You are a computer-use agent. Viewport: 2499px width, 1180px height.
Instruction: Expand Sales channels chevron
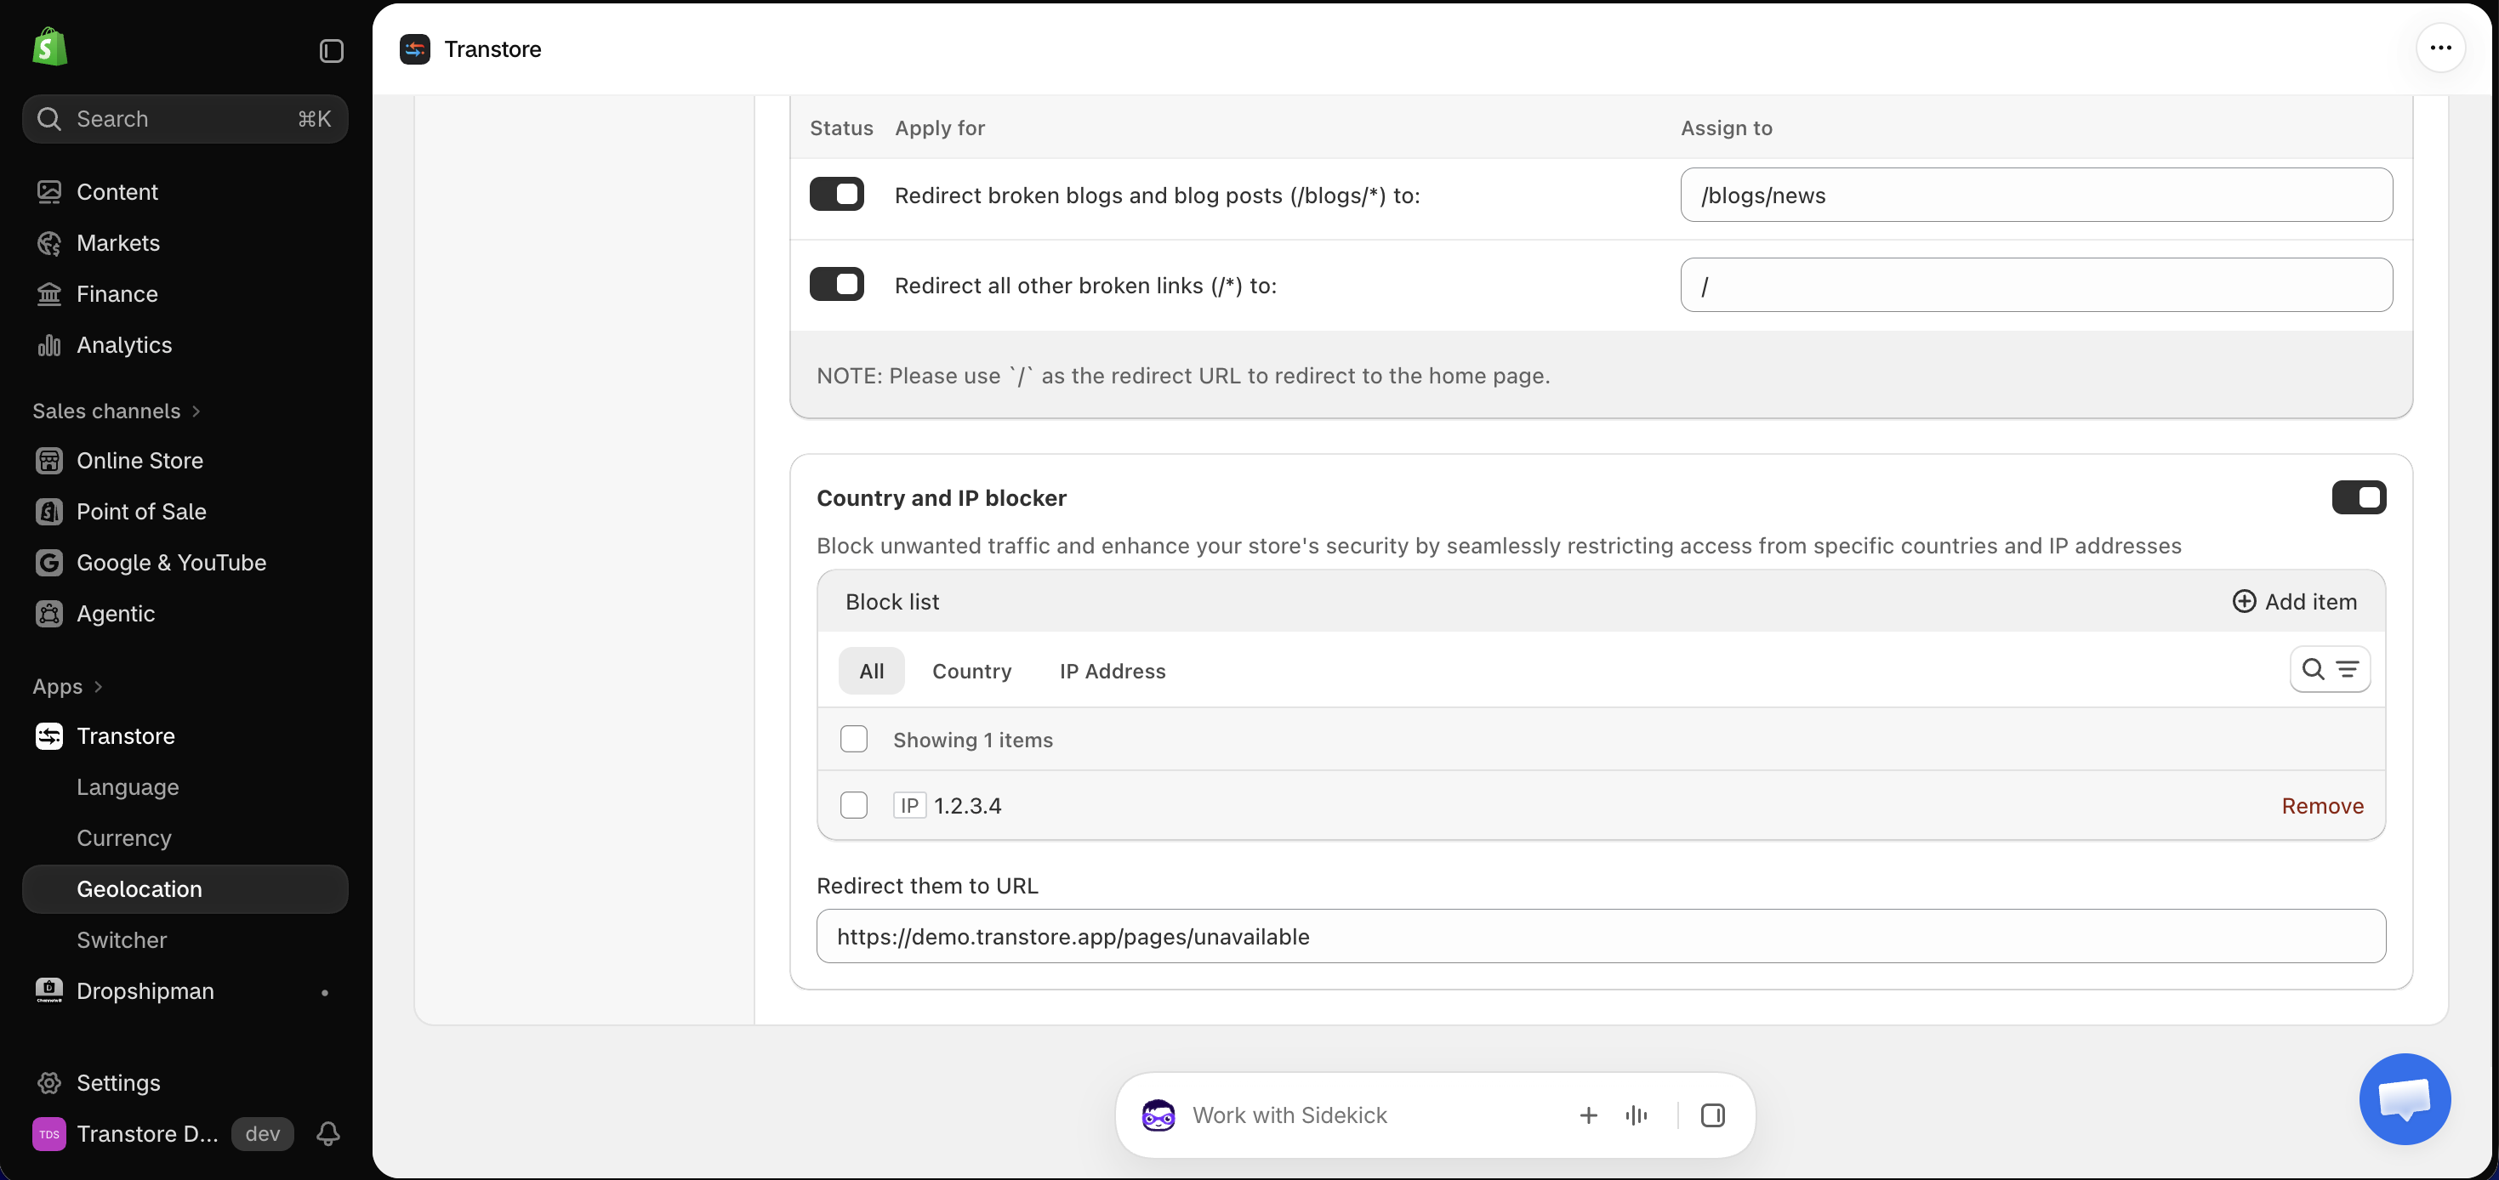tap(196, 411)
